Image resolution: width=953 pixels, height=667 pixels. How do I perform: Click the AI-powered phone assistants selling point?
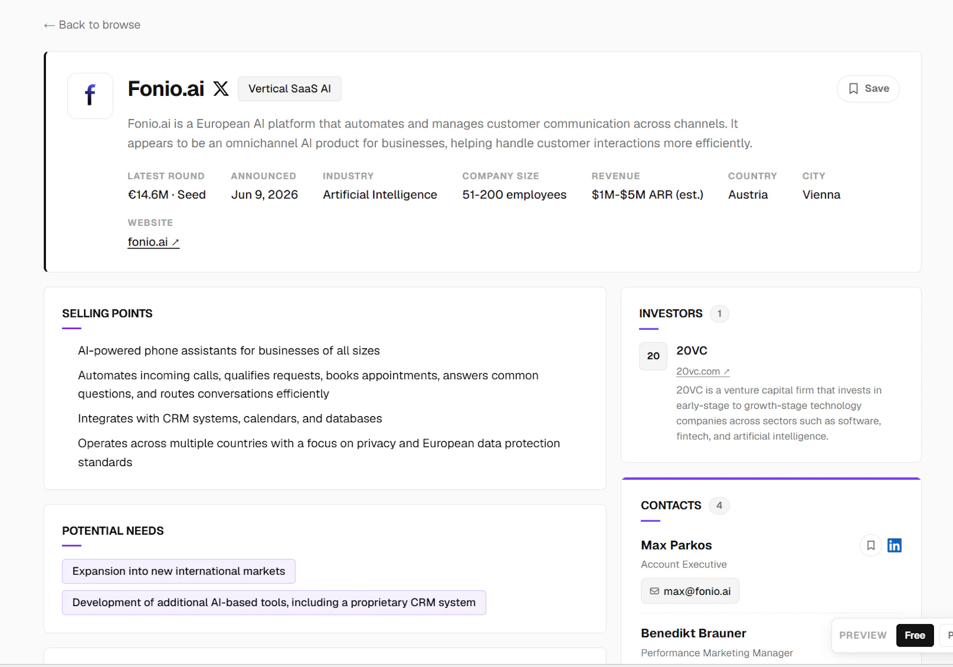[x=229, y=351]
